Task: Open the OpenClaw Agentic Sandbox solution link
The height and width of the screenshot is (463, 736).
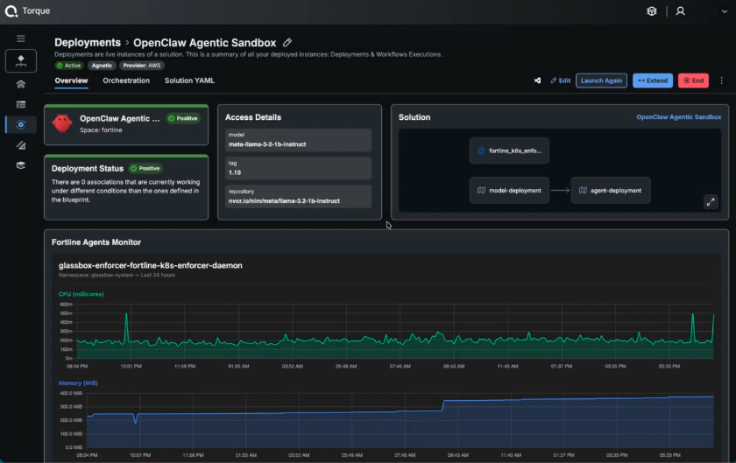Action: (678, 116)
